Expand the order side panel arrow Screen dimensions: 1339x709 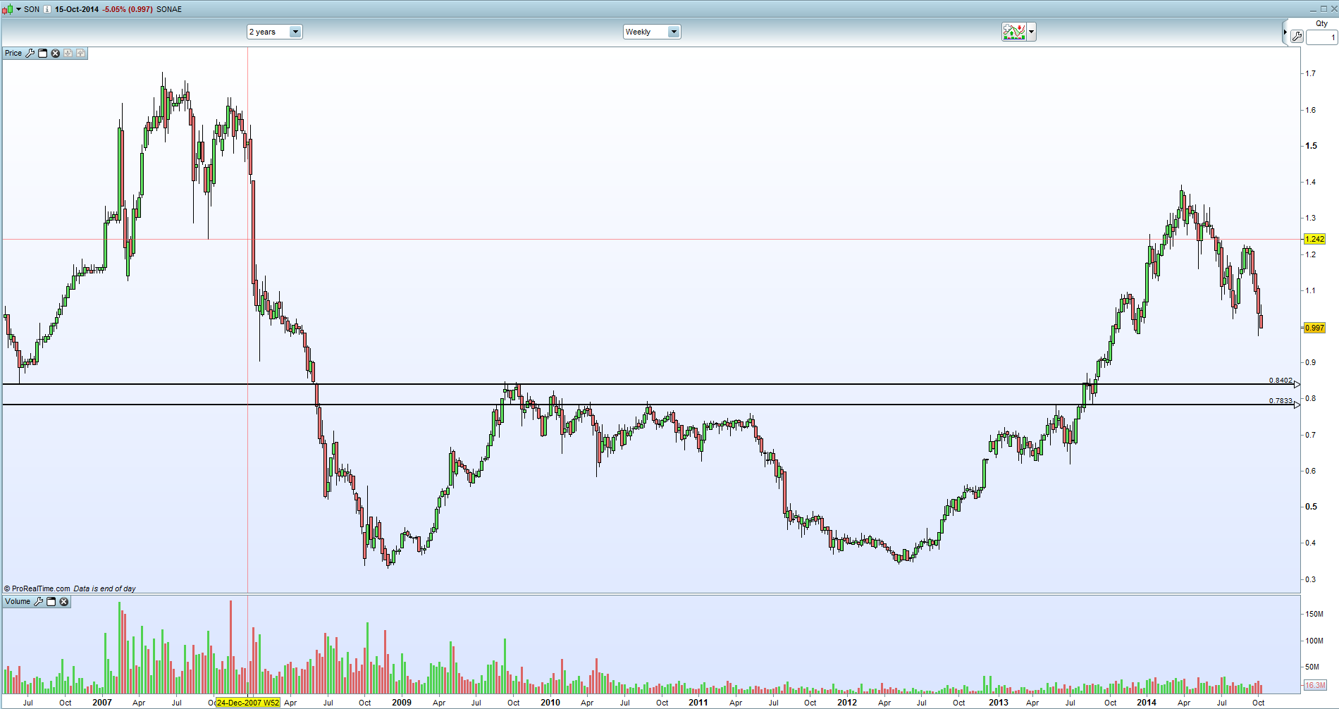[x=1285, y=32]
